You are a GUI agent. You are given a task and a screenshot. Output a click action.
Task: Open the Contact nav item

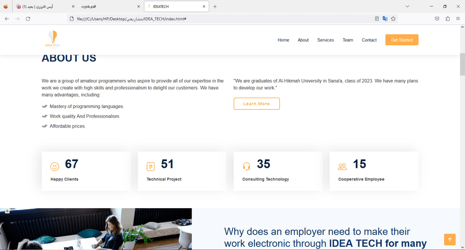click(369, 40)
